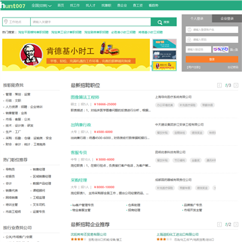Image resolution: width=242 pixels, height=242 pixels.
Task: Click hot search 淘宝美工设计兼职招聘
Action: tap(67, 32)
